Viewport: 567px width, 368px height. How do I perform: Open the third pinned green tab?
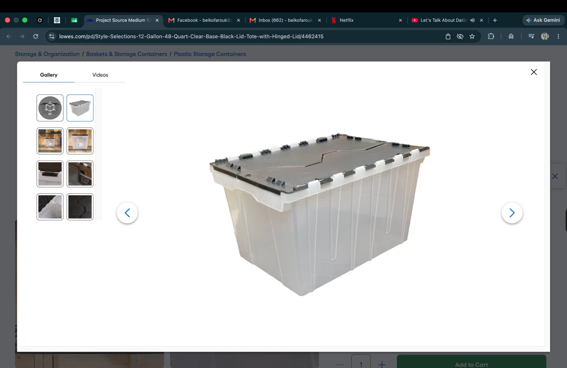tap(74, 20)
